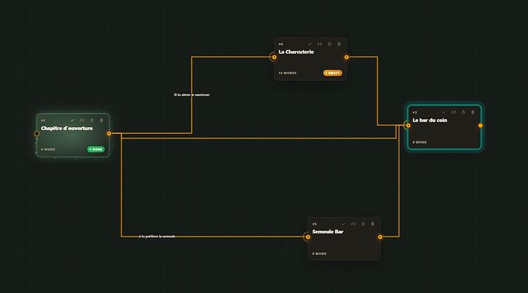The image size is (528, 293).
Task: Click '0 WORD' count on Le bar du coin
Action: pos(419,142)
